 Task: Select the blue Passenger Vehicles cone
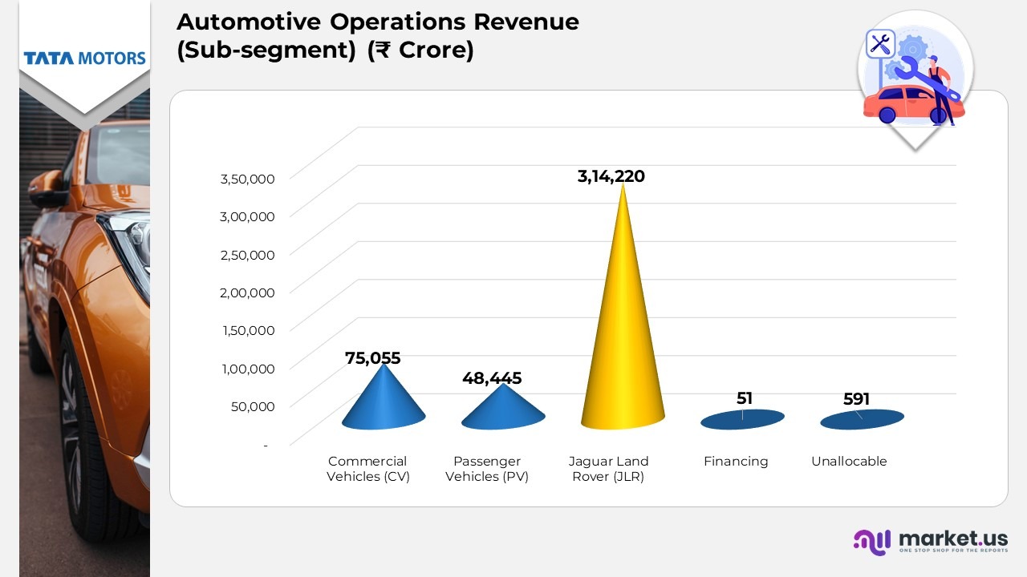[x=503, y=410]
